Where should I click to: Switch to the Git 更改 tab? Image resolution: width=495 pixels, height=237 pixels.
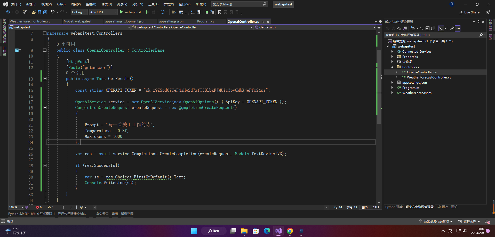[x=442, y=207]
